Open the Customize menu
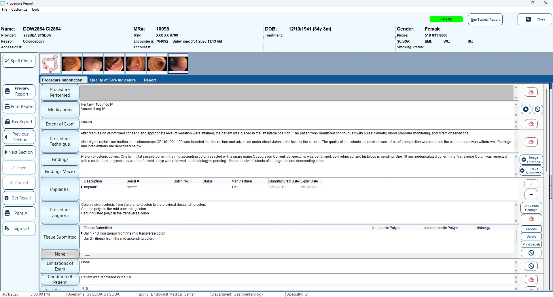 (x=19, y=9)
